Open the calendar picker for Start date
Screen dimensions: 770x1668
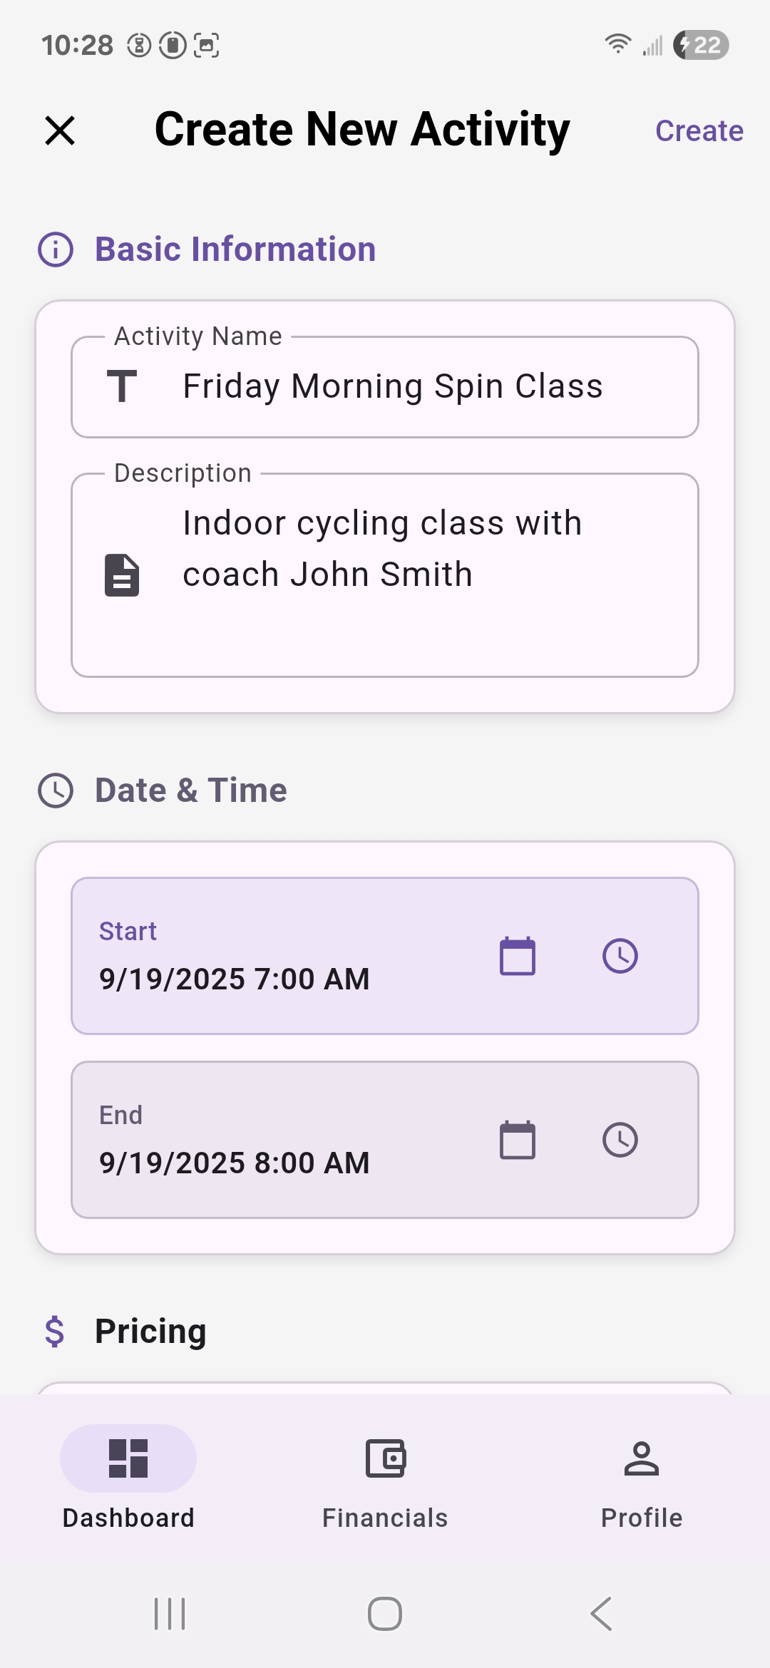(x=516, y=957)
